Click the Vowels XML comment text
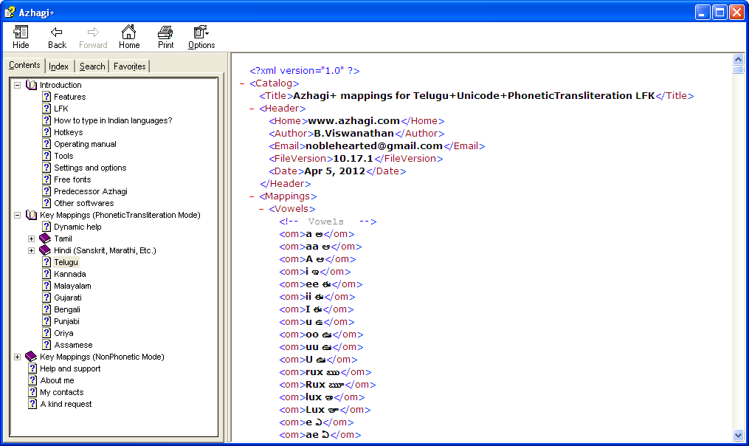The image size is (749, 446). (x=325, y=222)
